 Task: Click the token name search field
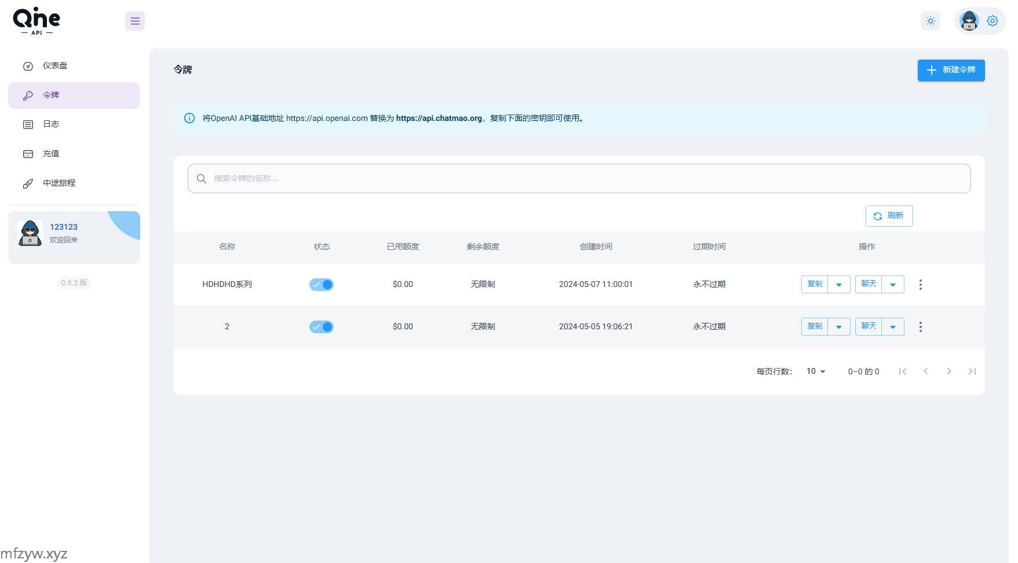[579, 179]
